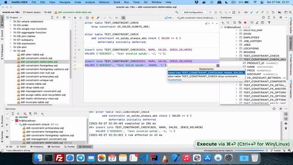Commit changes using the green Git checkmark

257,12
